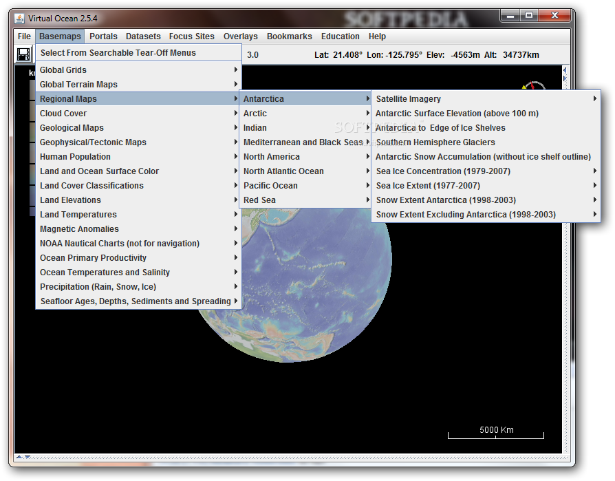
Task: Select Antarctic Snow Accumulation basemap
Action: [486, 156]
